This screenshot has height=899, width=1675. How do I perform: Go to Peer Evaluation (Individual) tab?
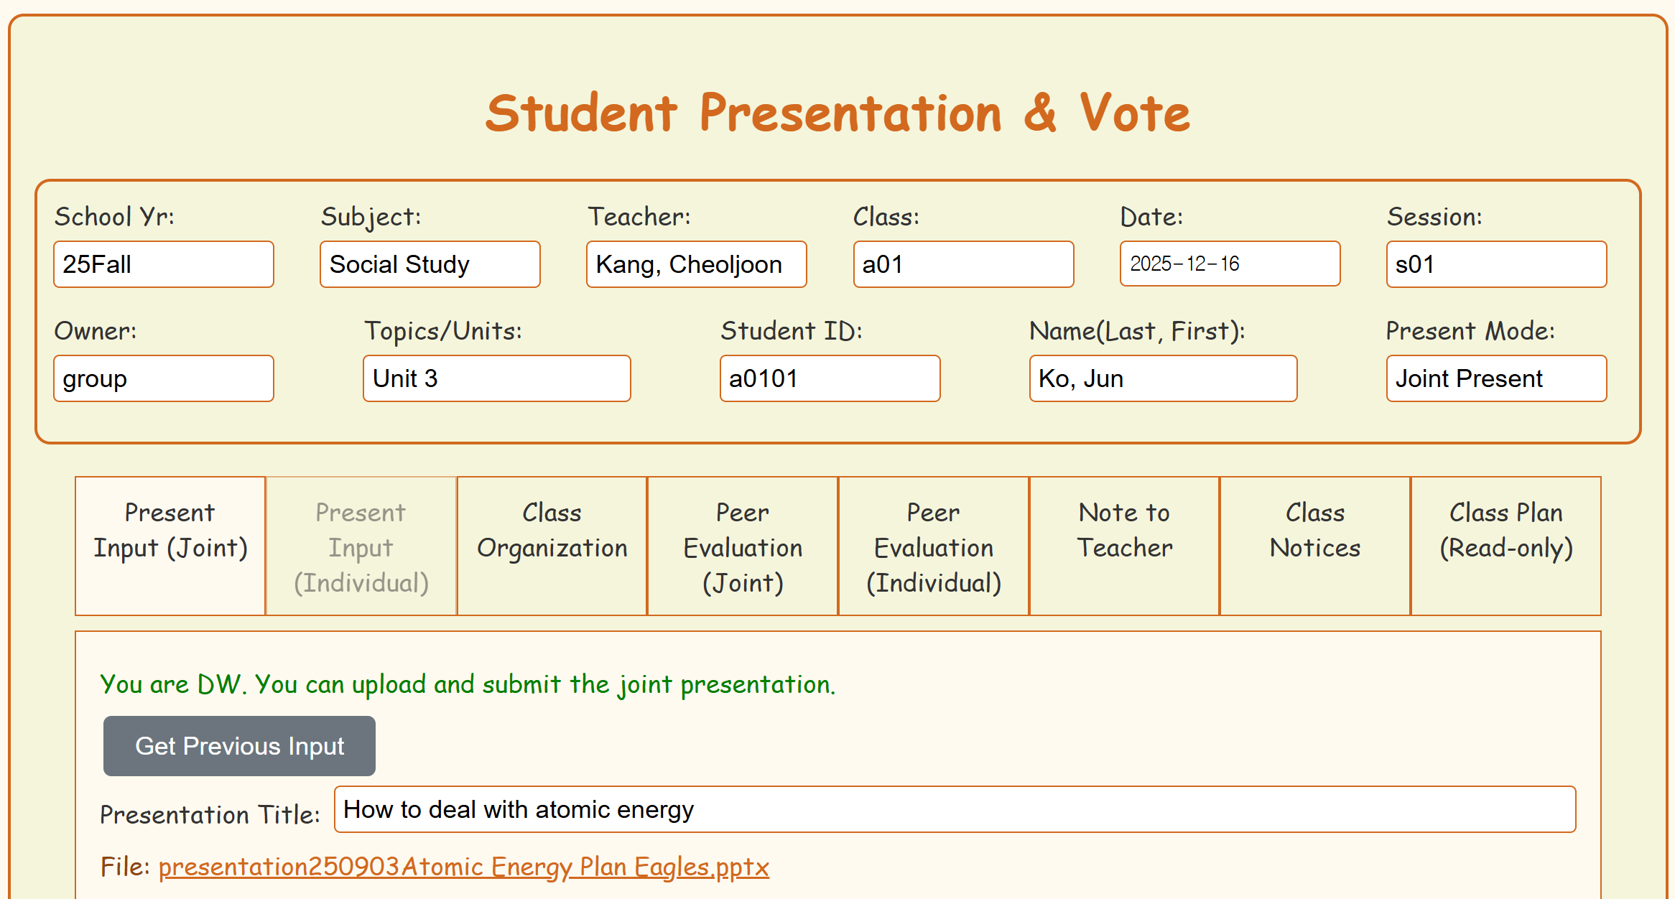tap(933, 546)
